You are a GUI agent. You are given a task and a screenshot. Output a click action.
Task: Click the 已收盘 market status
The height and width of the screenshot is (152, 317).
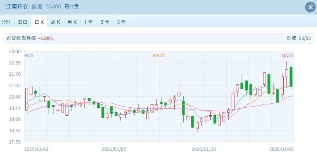click(x=71, y=7)
